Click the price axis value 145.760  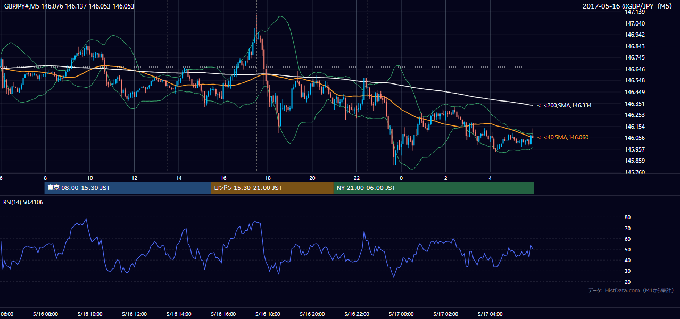coord(635,172)
